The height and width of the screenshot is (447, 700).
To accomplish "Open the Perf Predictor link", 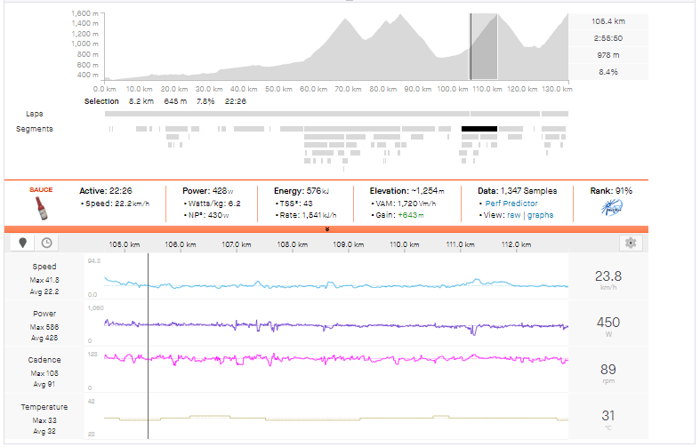I will [510, 204].
